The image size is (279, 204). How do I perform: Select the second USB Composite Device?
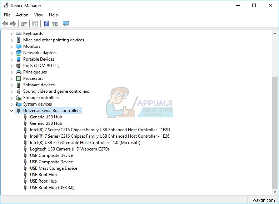tap(51, 162)
